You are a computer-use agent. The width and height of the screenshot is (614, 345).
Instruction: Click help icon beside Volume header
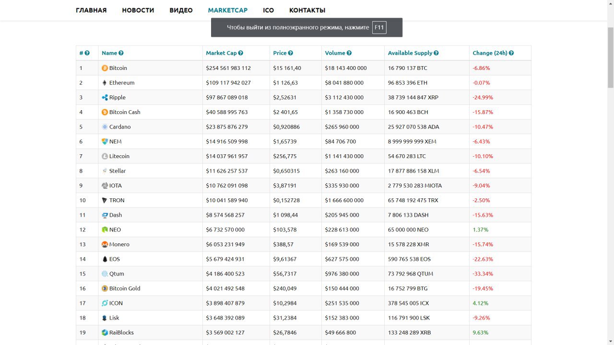(349, 53)
